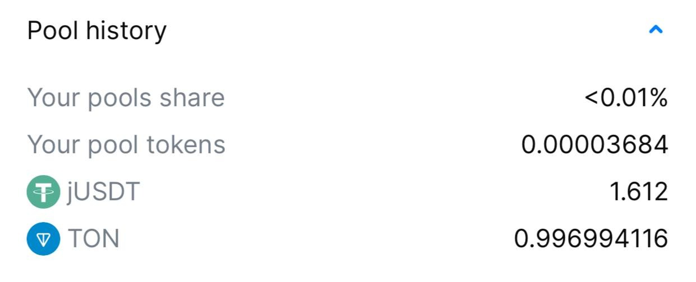Click the 1.612 jUSDT amount
Screen dimensions: 696x282
point(638,192)
